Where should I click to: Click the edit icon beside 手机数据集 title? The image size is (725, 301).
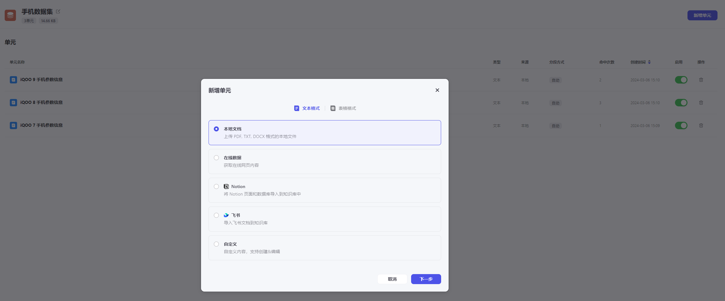point(58,12)
